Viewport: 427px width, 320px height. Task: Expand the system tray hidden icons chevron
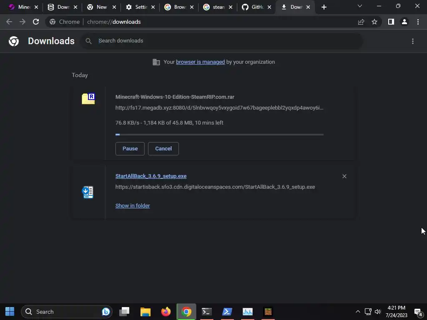click(x=358, y=312)
